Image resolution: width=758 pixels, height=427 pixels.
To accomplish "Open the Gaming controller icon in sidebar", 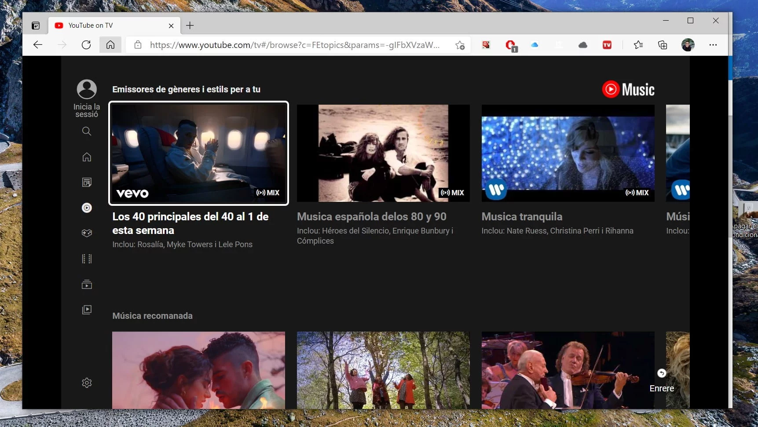I will 87,233.
